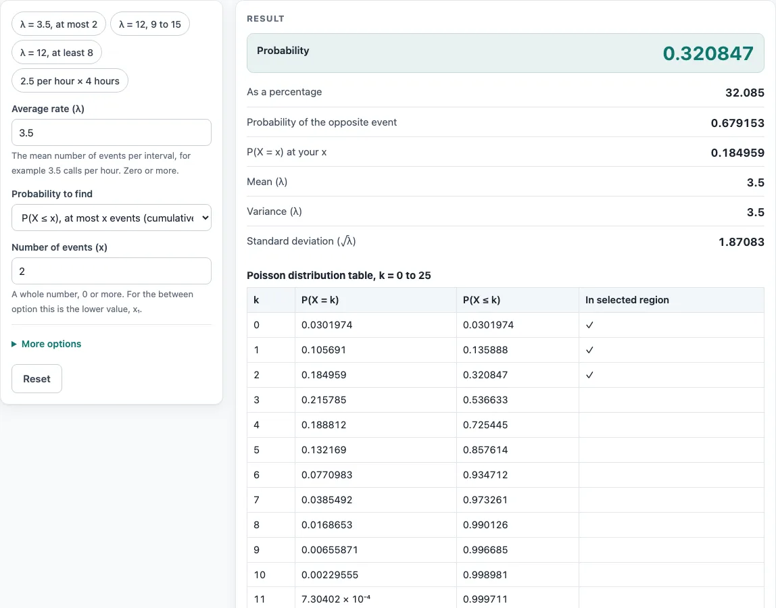Select cumulative value 0.973261
The width and height of the screenshot is (776, 608).
[485, 500]
